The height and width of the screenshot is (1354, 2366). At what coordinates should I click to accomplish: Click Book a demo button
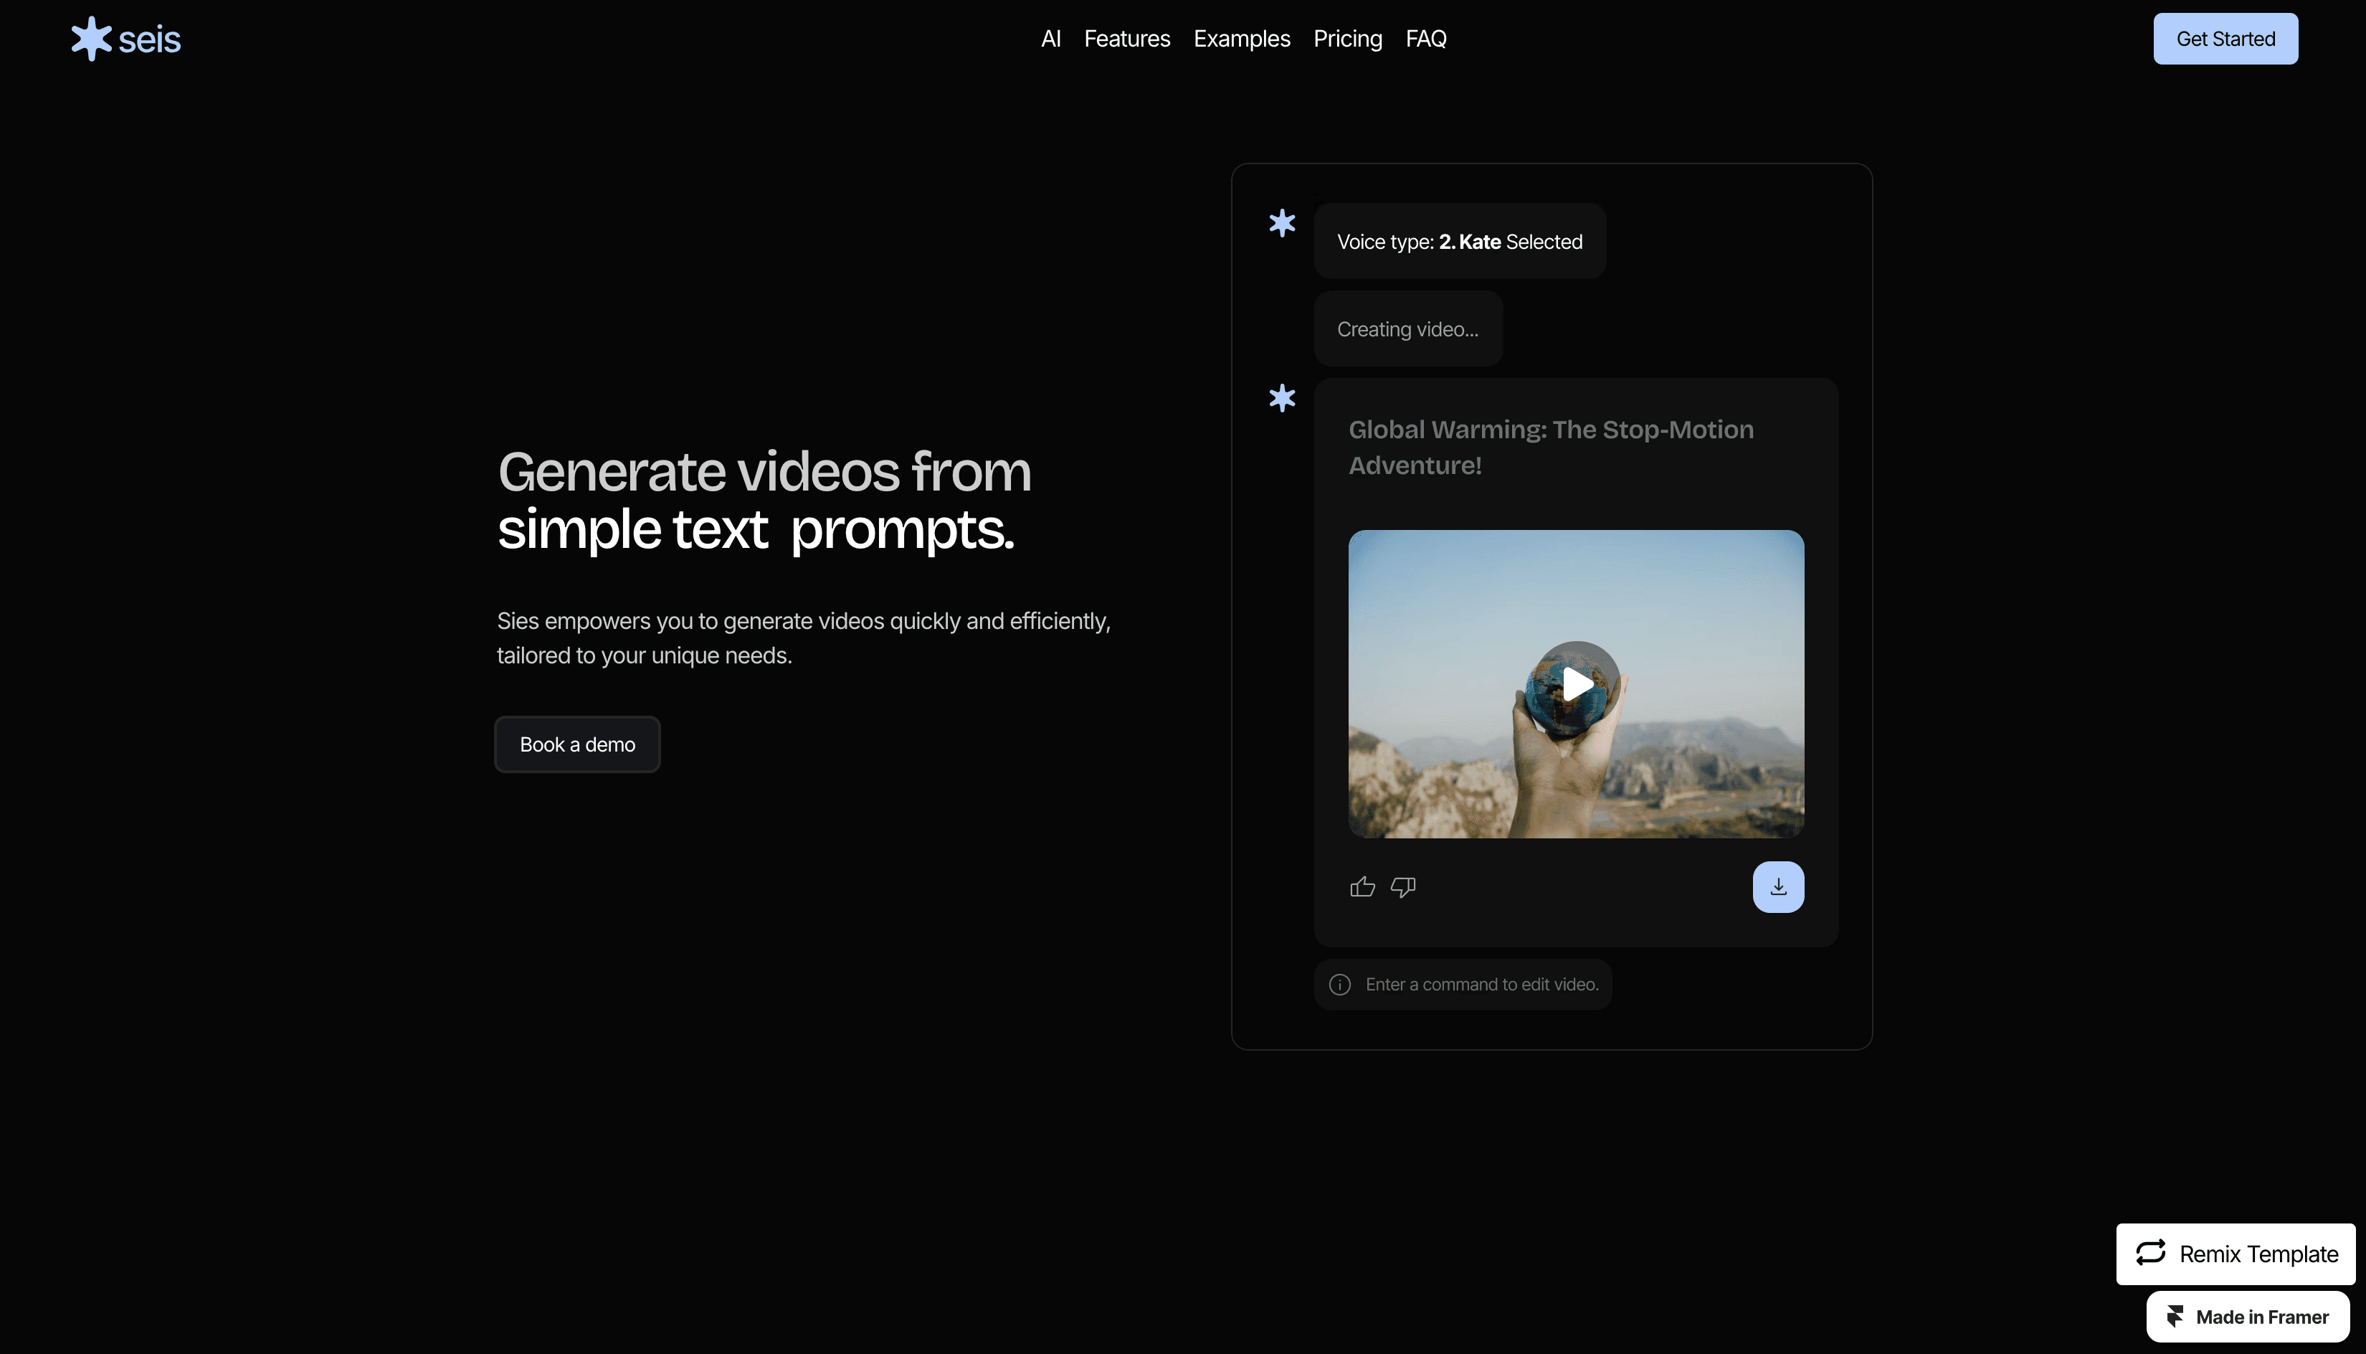(577, 745)
